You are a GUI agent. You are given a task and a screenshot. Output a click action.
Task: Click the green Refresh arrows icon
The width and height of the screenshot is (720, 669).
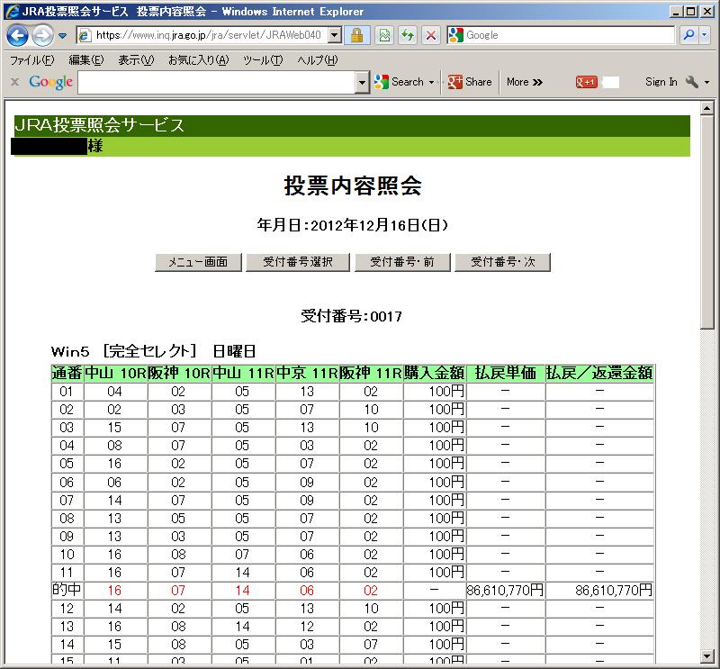pyautogui.click(x=408, y=35)
